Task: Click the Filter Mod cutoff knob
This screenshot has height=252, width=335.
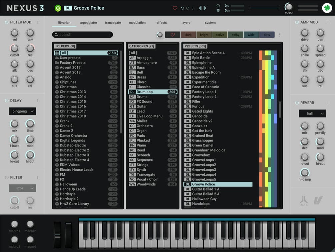Action: (x=15, y=49)
